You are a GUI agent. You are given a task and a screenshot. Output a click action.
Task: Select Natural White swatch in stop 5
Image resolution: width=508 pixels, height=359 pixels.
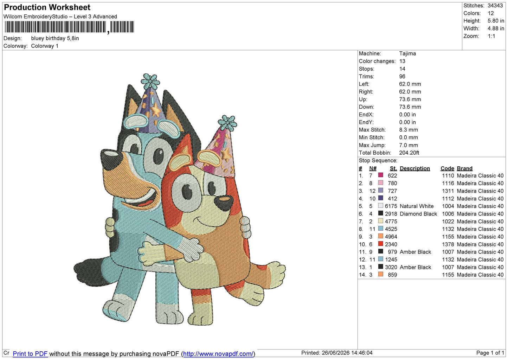(x=380, y=206)
